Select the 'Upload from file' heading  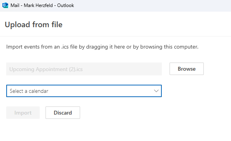coord(33,24)
